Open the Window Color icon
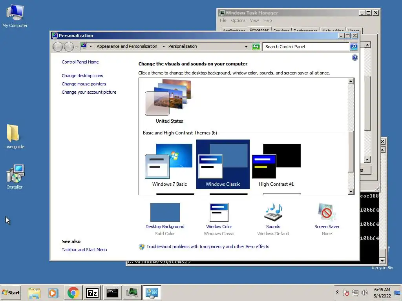This screenshot has height=301, width=402. coord(219,212)
